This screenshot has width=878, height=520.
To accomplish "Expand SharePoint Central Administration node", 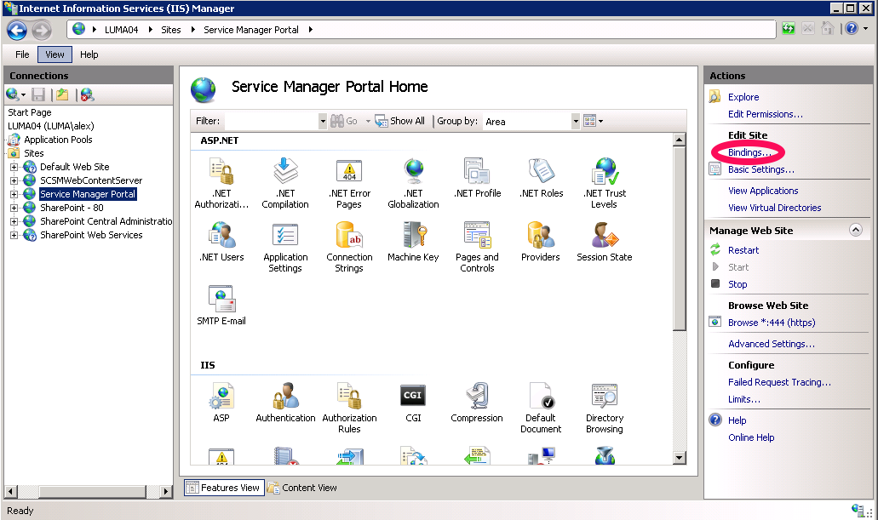I will point(14,221).
